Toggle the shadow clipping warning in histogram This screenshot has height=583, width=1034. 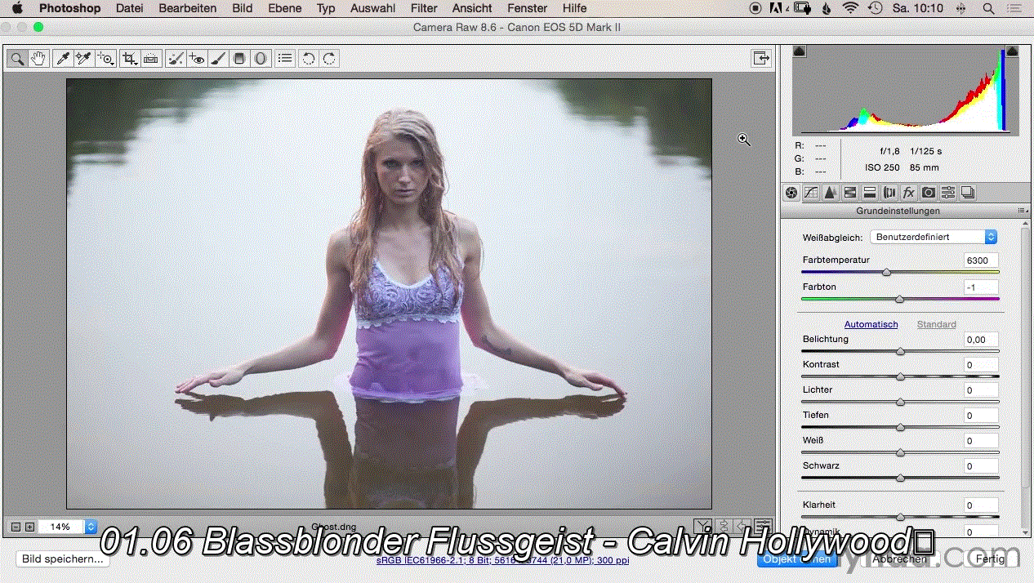pos(800,51)
